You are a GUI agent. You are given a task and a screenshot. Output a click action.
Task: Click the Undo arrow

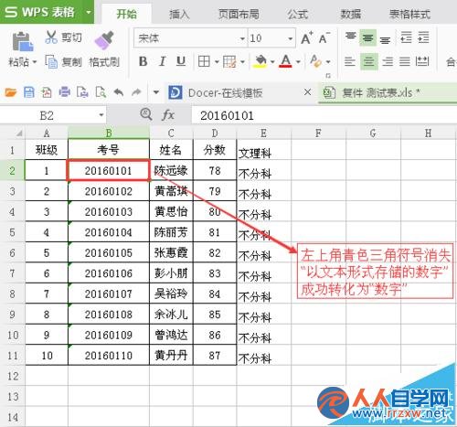[x=119, y=92]
